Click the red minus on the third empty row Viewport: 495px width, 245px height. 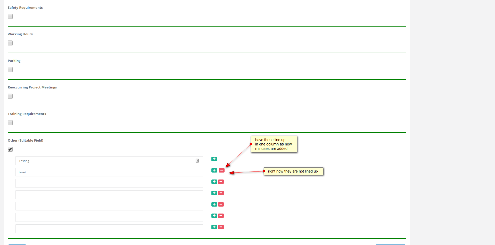pyautogui.click(x=221, y=204)
